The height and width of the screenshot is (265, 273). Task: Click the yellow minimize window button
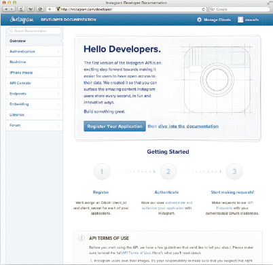[x=10, y=3]
